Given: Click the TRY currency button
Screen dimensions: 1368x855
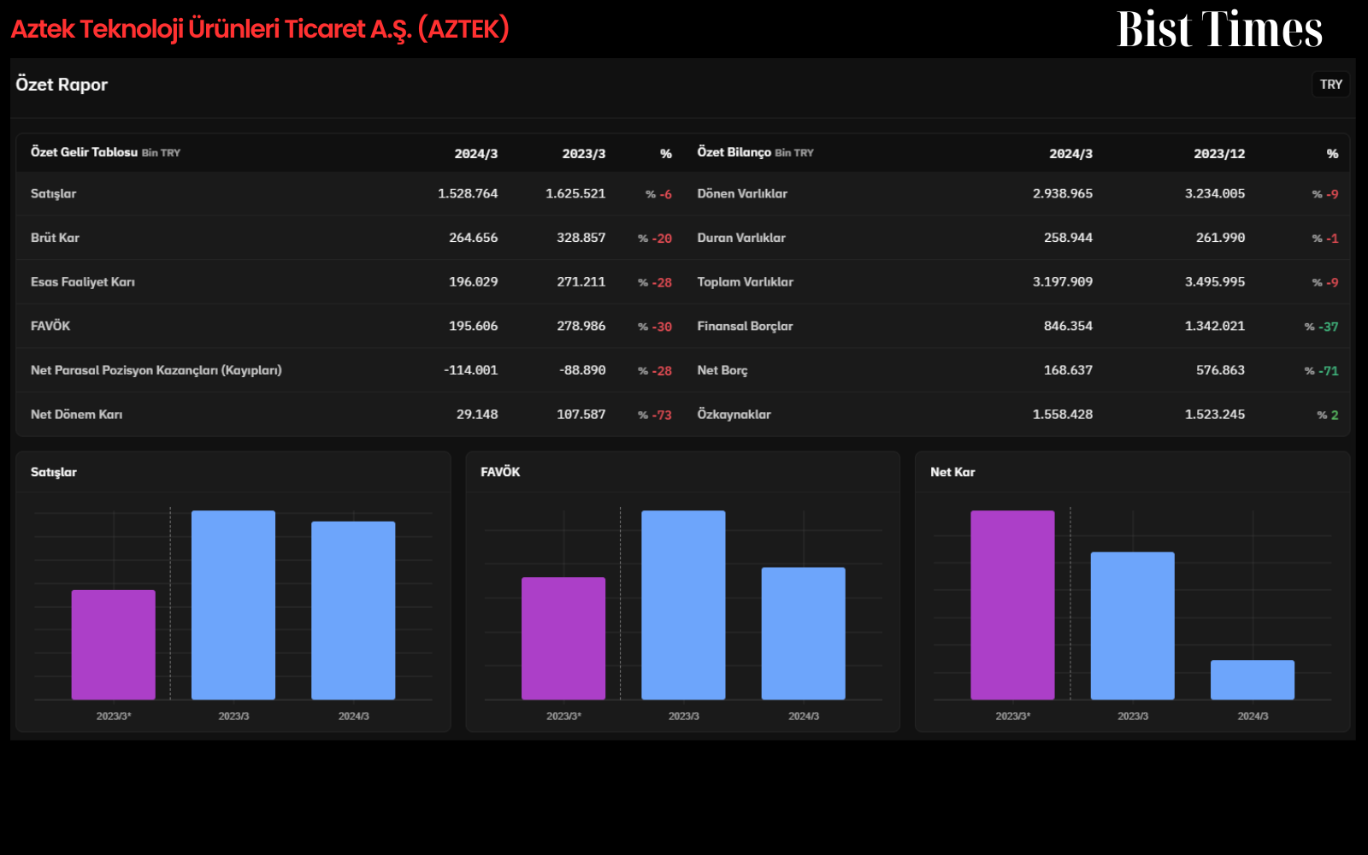Looking at the screenshot, I should [1330, 85].
